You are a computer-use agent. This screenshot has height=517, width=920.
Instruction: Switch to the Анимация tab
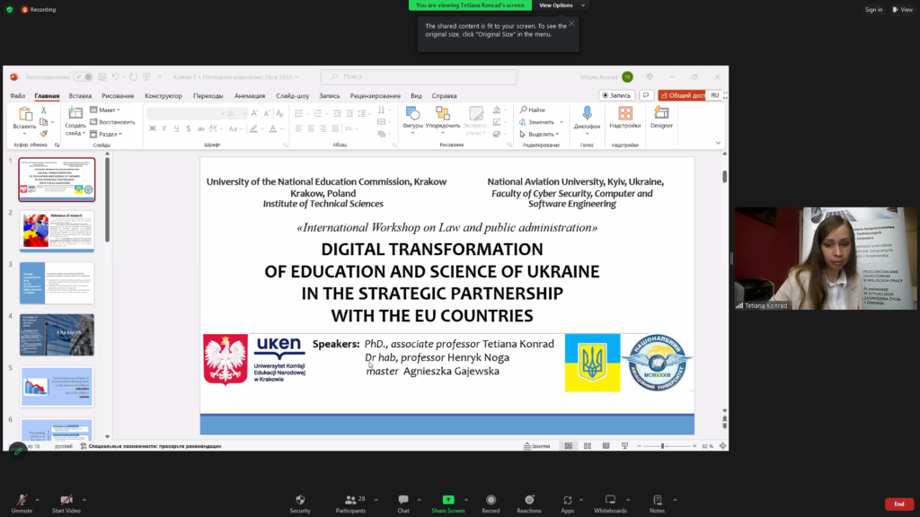click(250, 95)
